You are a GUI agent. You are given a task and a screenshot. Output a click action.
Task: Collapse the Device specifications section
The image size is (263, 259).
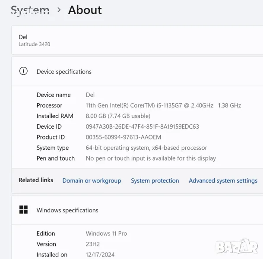[64, 72]
